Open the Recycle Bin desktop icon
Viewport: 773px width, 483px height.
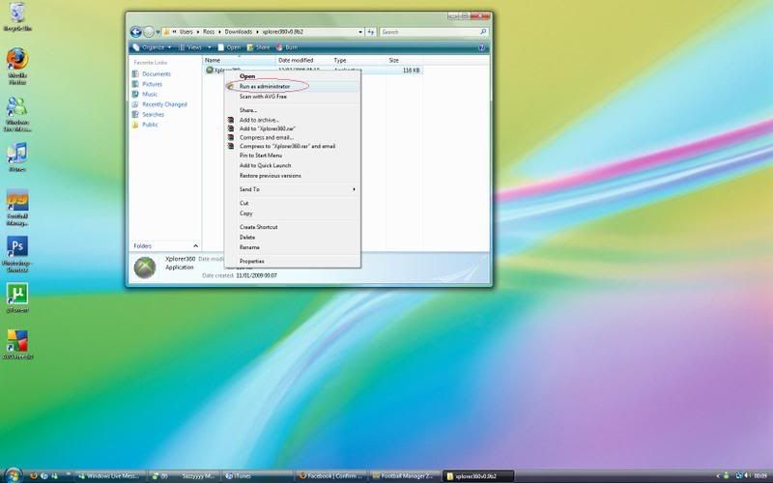[17, 16]
